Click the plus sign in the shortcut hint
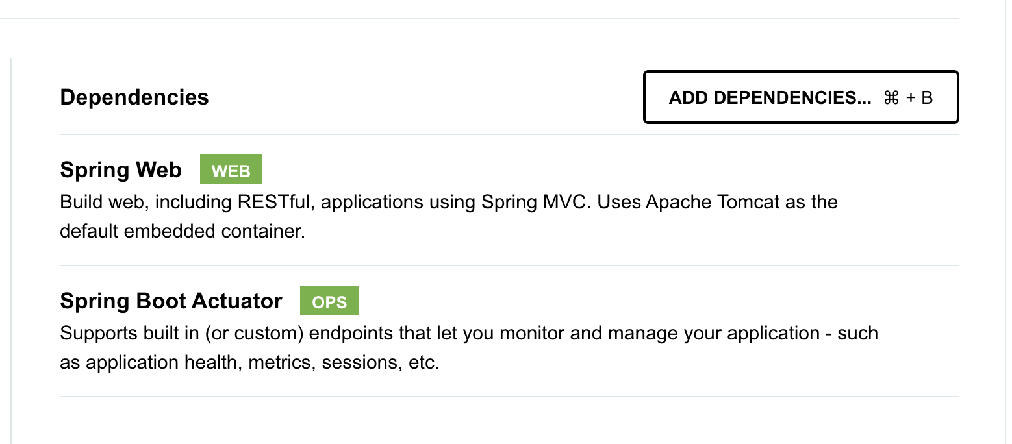1012x444 pixels. [910, 97]
